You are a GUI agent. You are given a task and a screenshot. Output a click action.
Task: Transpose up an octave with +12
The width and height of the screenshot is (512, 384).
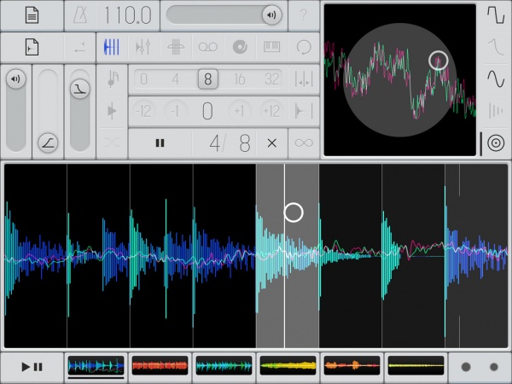coord(271,111)
